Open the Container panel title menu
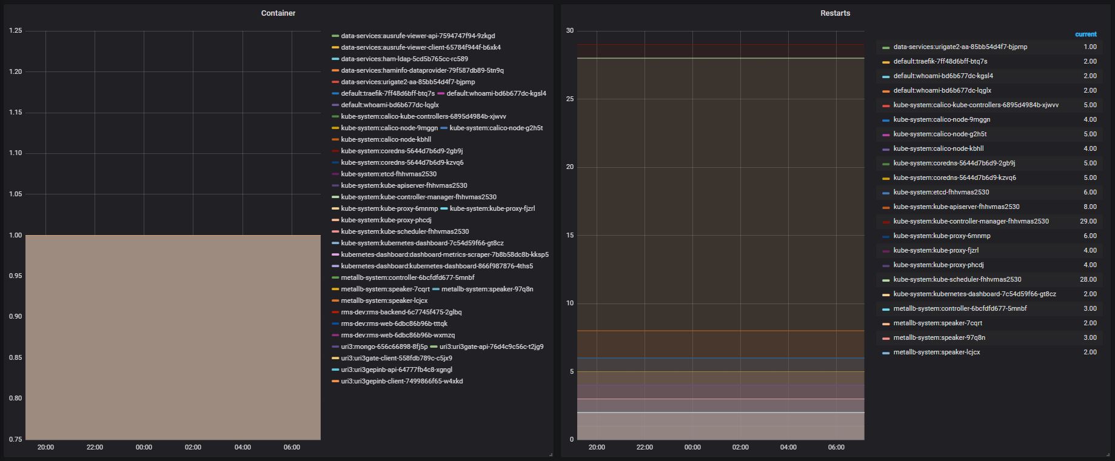 [x=278, y=13]
